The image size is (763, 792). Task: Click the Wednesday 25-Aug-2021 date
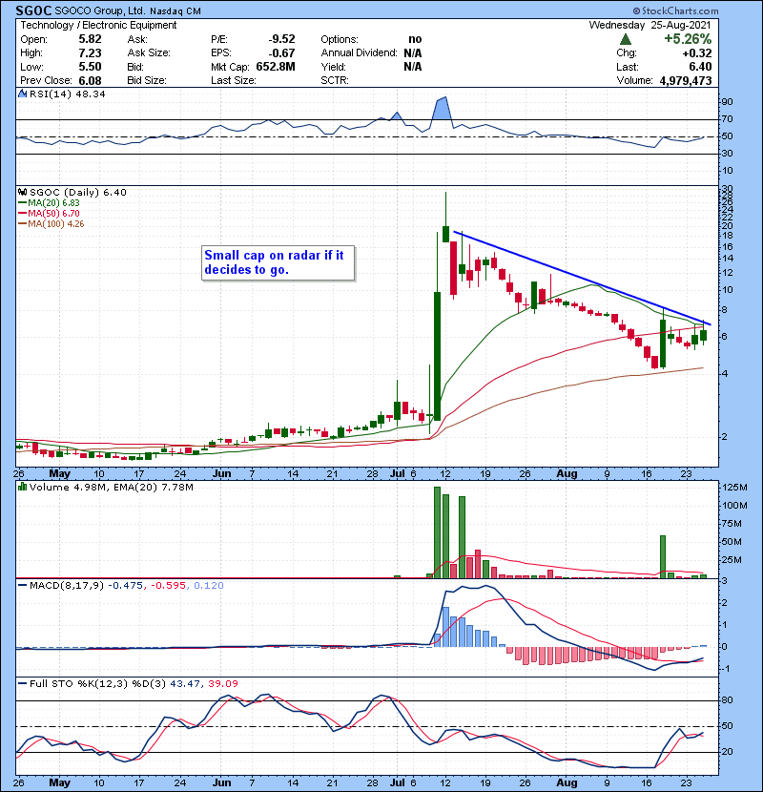coord(650,25)
